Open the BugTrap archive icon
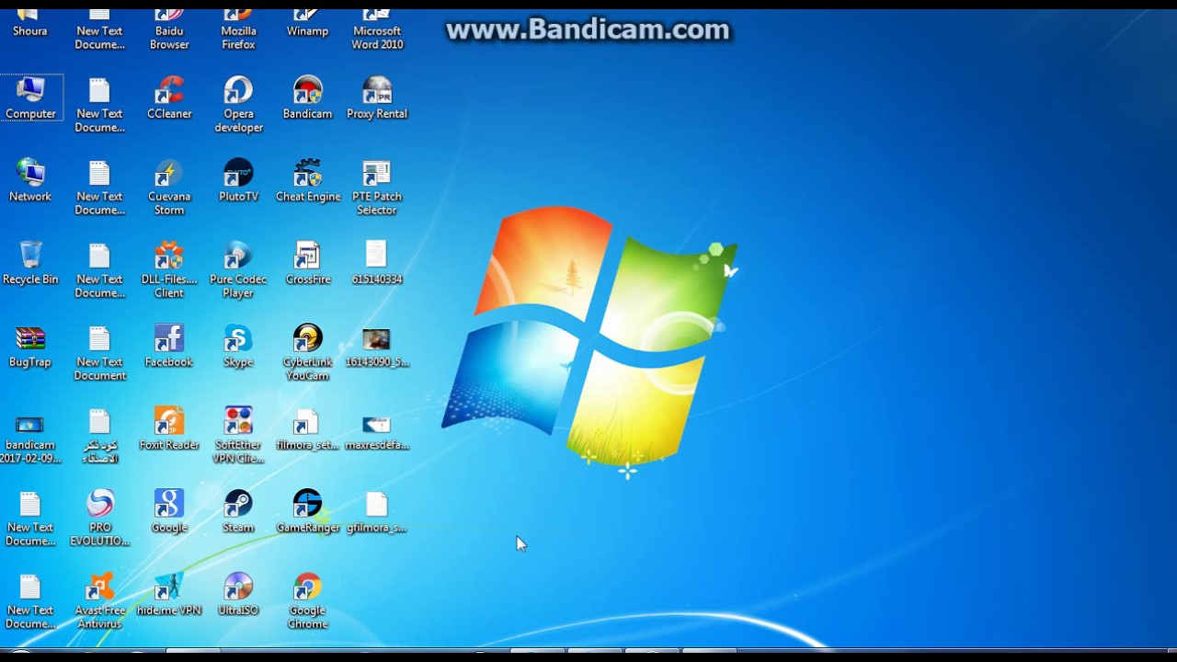1177x662 pixels. pos(30,347)
